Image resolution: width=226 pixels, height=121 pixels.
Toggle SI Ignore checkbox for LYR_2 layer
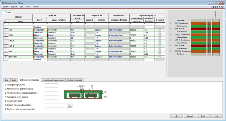[159, 46]
